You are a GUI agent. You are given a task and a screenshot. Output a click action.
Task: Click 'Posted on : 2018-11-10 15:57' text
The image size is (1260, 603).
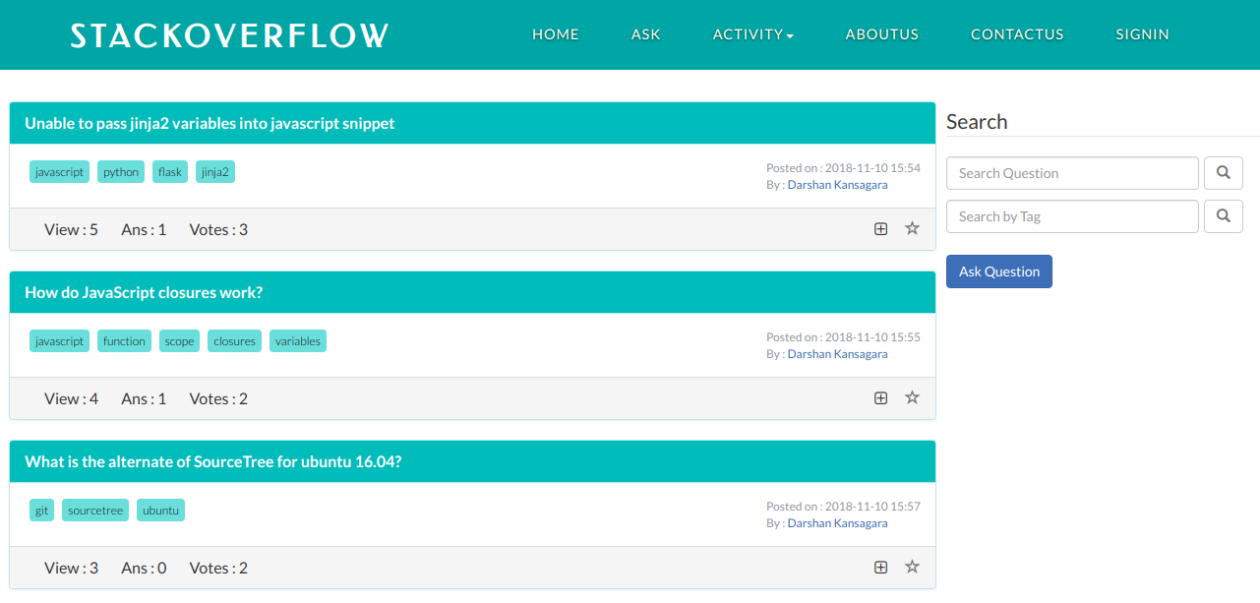click(x=843, y=507)
